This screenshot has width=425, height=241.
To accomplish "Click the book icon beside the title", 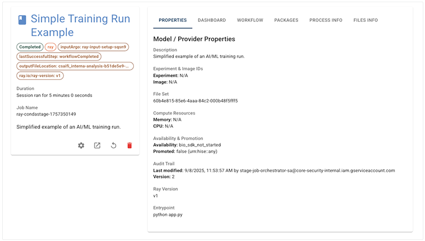I will click(22, 20).
